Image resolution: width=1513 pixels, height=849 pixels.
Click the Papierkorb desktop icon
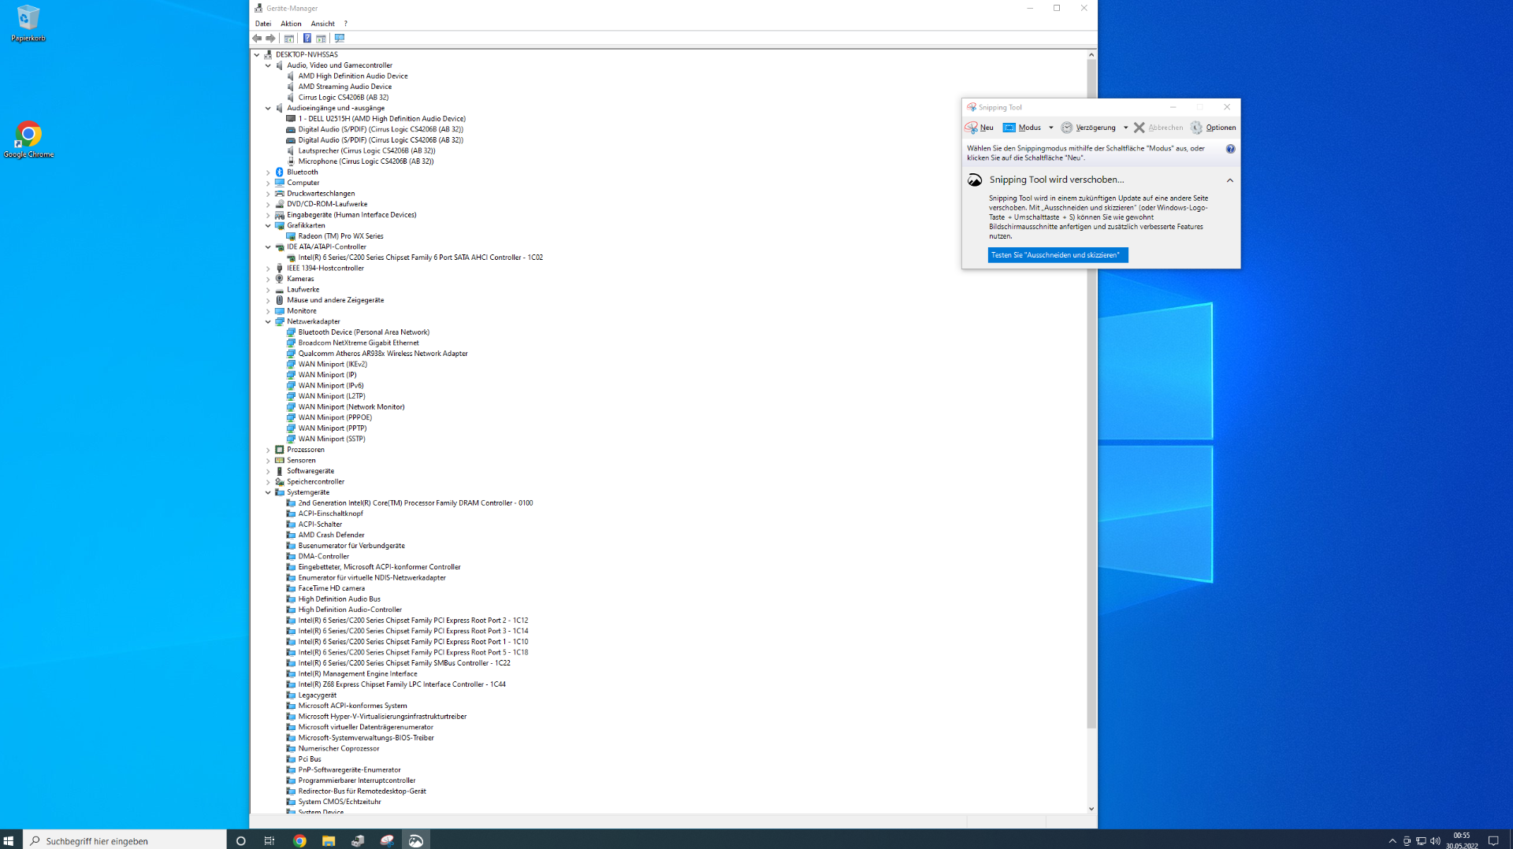pos(28,24)
